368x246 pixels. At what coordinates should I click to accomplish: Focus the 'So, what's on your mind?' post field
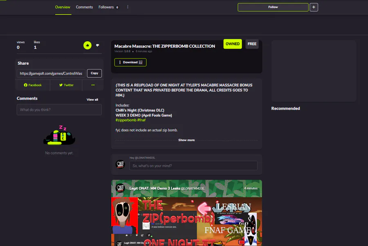click(x=193, y=166)
